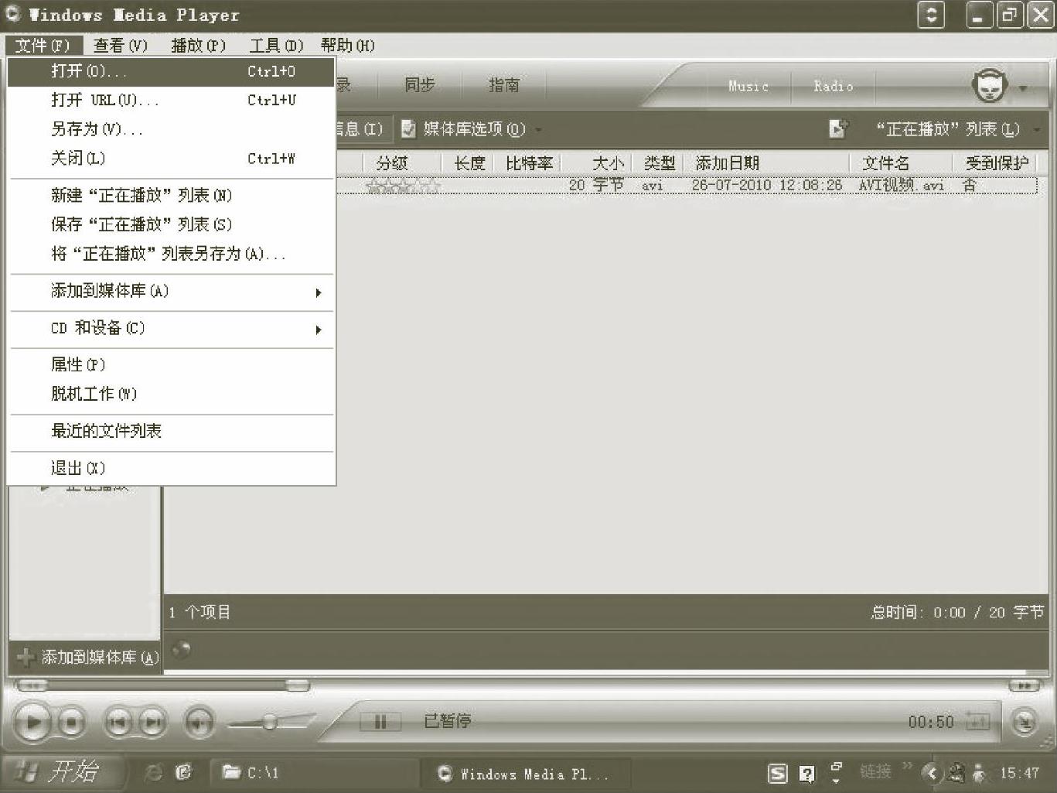1057x793 pixels.
Task: Open 最近的文件列表 menu entry
Action: (x=171, y=432)
